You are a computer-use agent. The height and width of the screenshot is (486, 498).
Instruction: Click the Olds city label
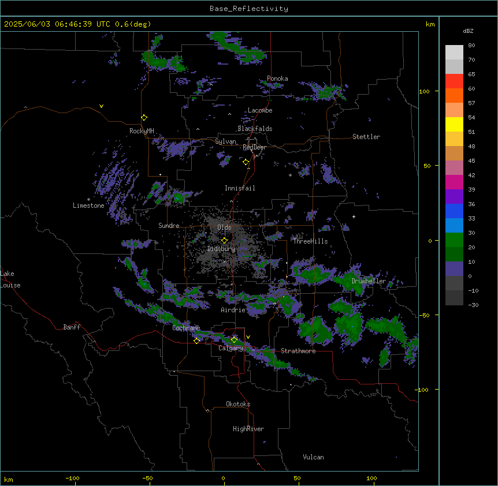[224, 227]
